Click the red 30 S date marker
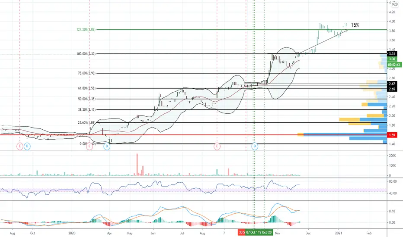 pyautogui.click(x=241, y=232)
